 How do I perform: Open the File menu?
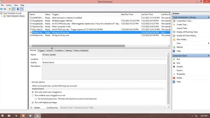click(x=2, y=5)
